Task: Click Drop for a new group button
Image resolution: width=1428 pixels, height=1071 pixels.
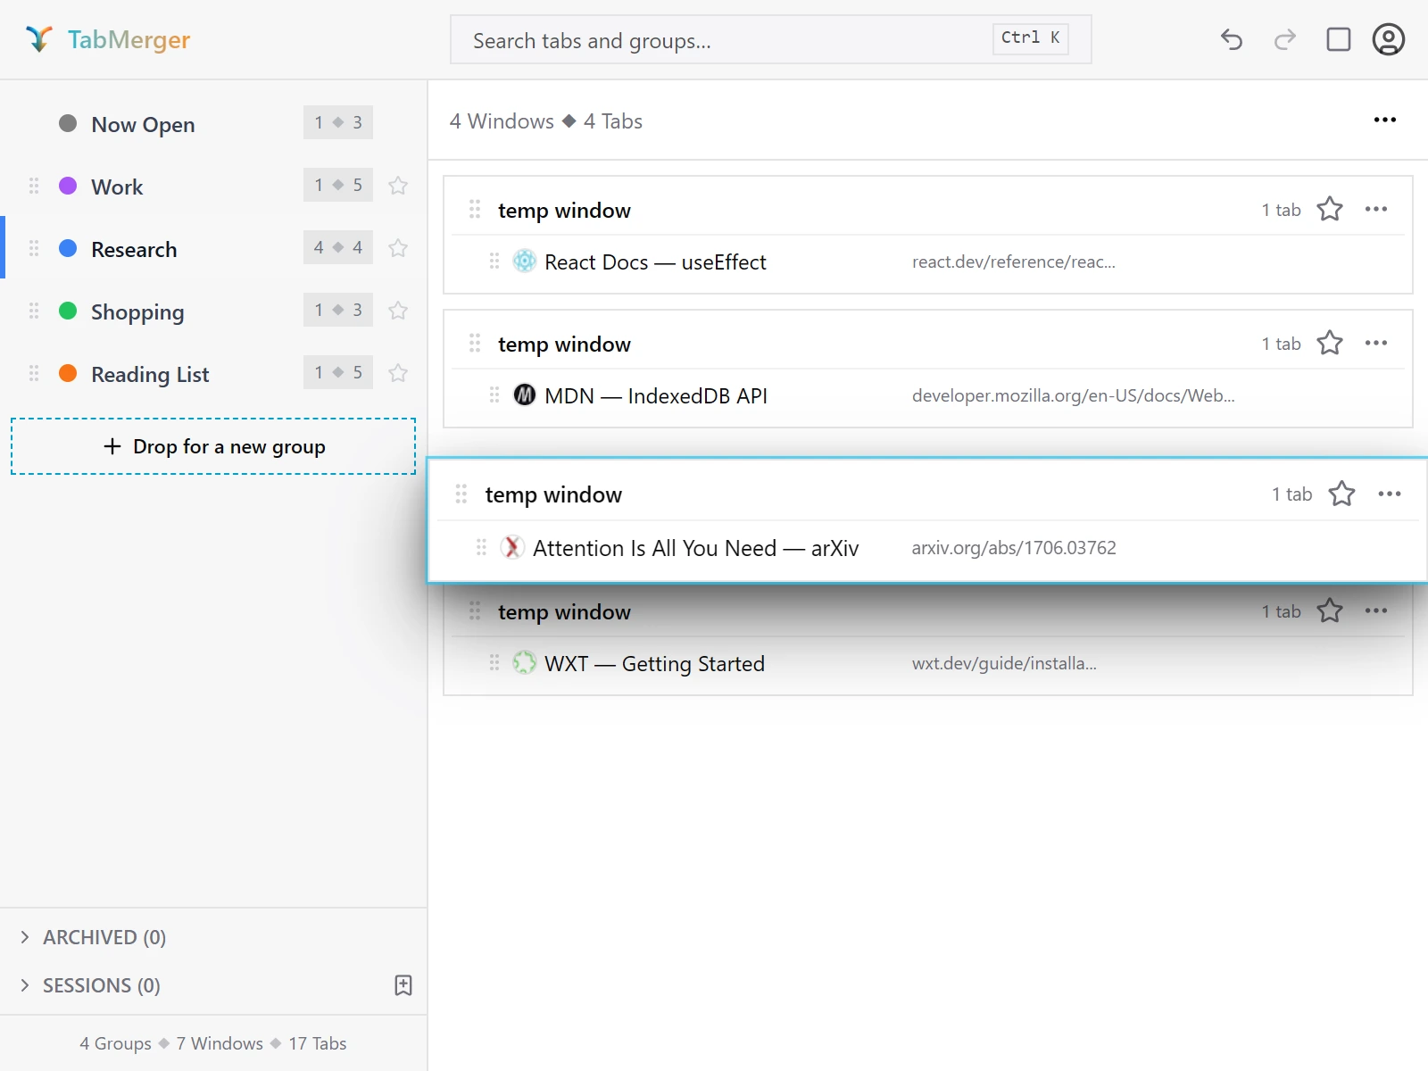Action: click(213, 446)
